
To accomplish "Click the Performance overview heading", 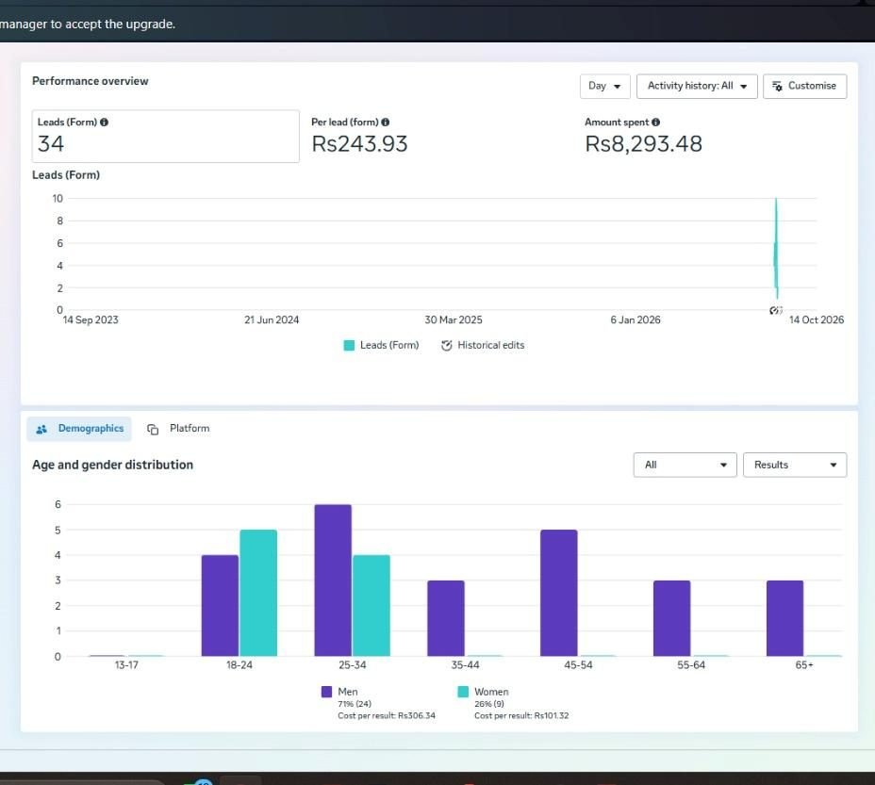I will [x=91, y=81].
